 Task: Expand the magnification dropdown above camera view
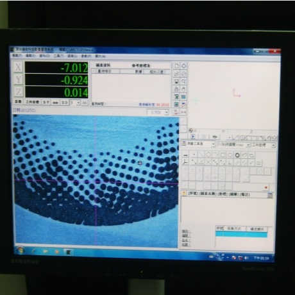tap(158, 112)
